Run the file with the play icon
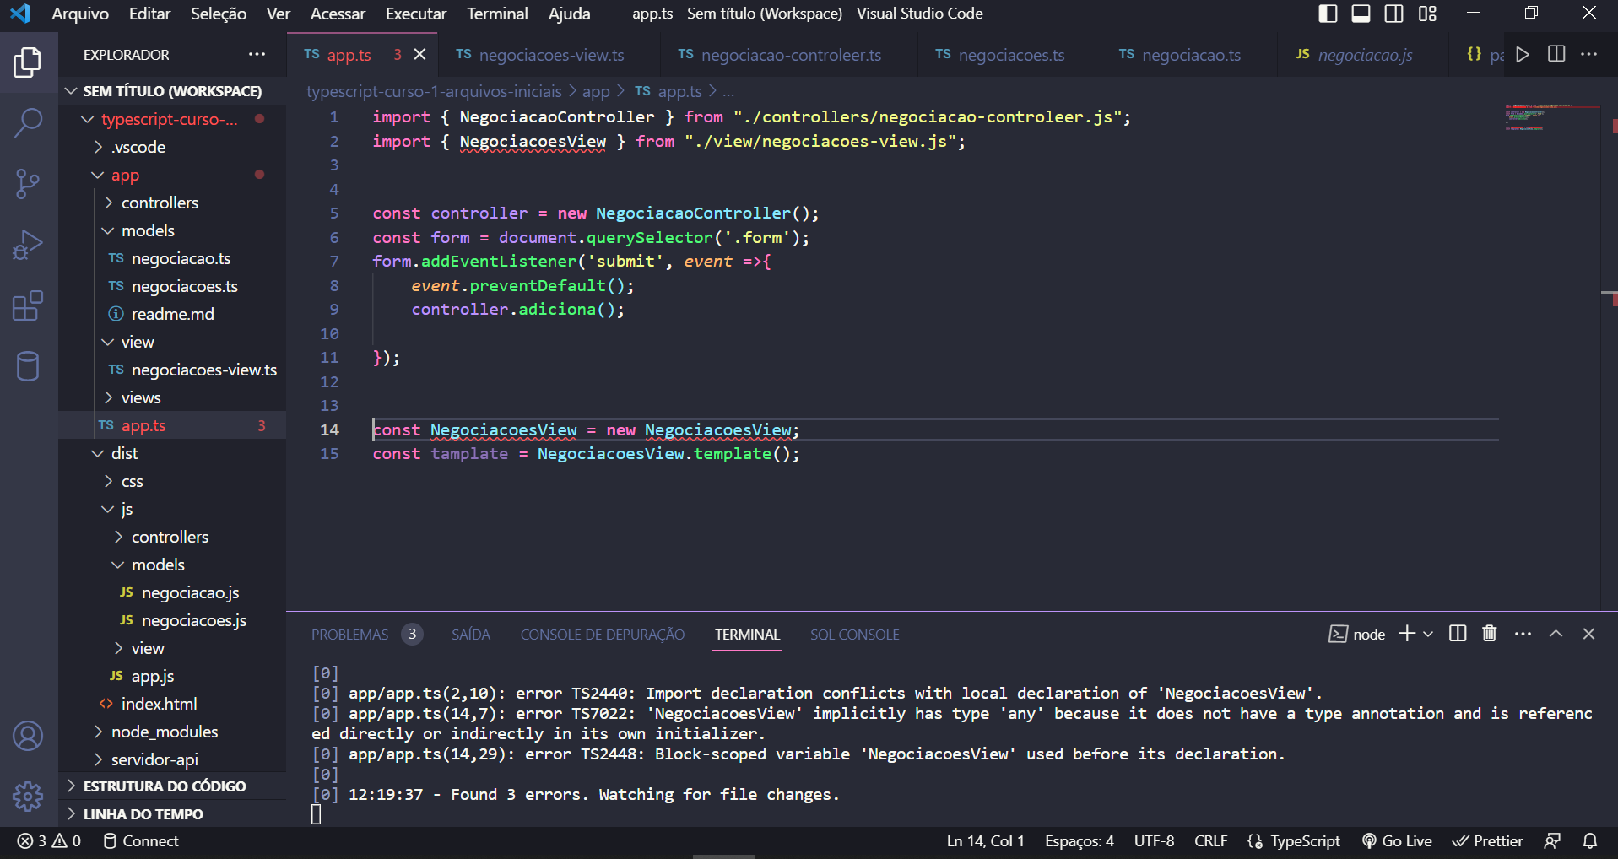The image size is (1618, 859). 1523,55
